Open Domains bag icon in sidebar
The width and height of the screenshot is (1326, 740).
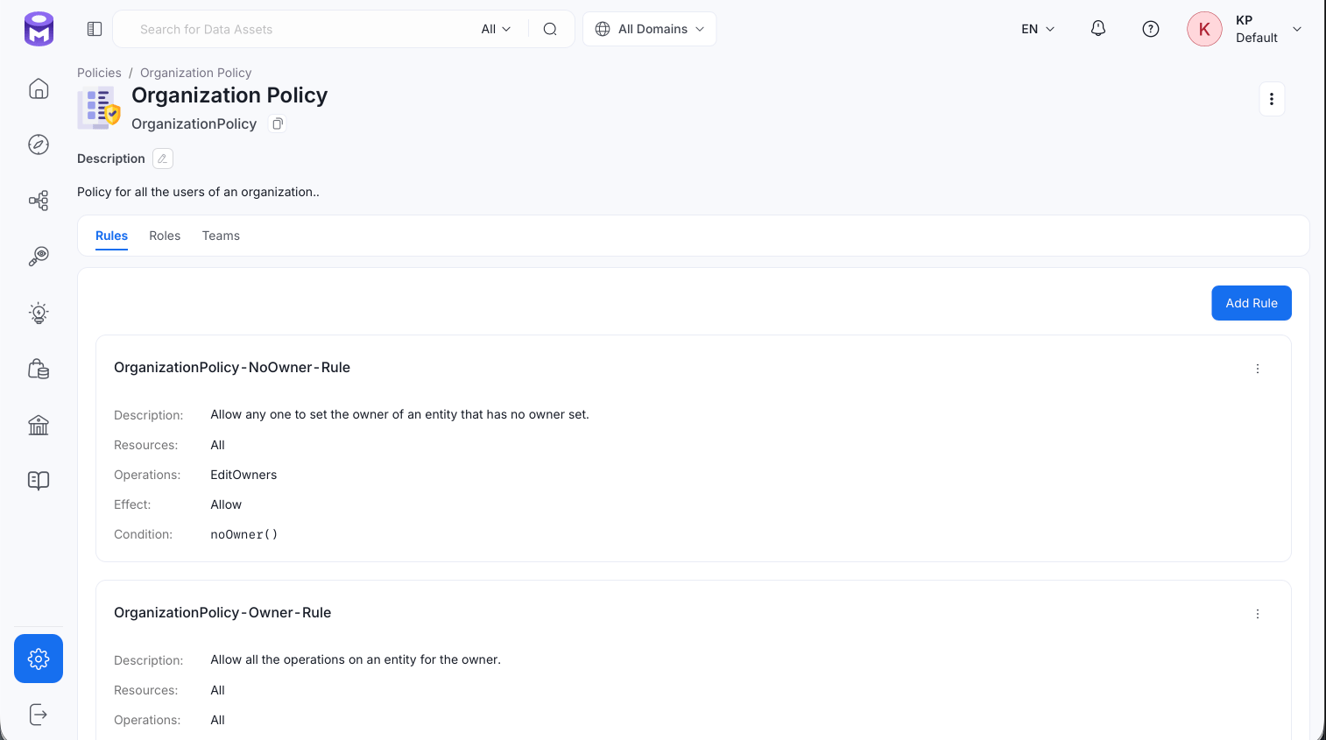point(39,369)
